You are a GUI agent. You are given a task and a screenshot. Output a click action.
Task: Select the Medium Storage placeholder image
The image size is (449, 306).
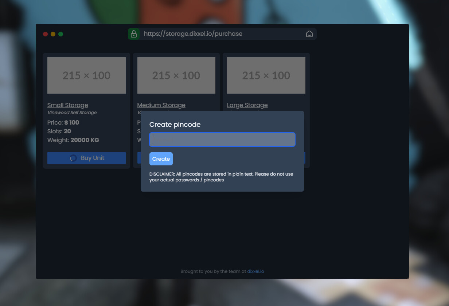click(176, 75)
